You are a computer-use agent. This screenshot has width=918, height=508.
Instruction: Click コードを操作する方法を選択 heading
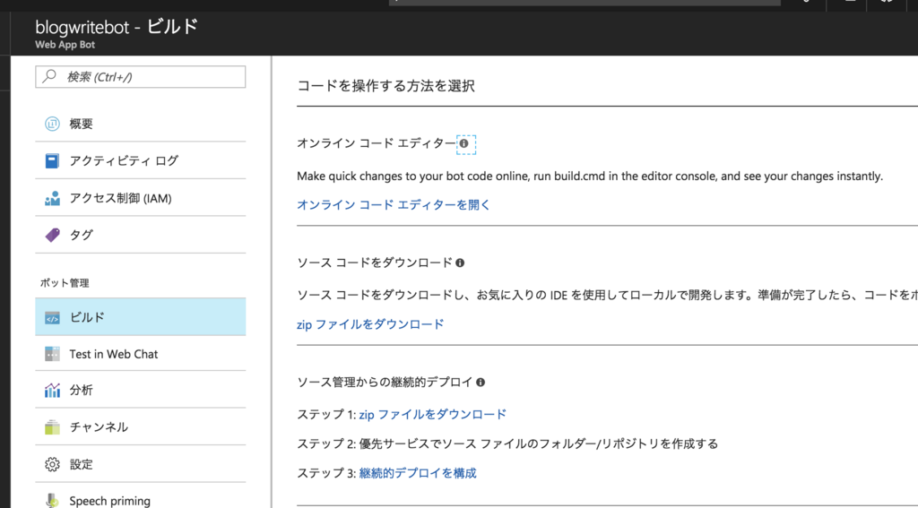pyautogui.click(x=385, y=86)
